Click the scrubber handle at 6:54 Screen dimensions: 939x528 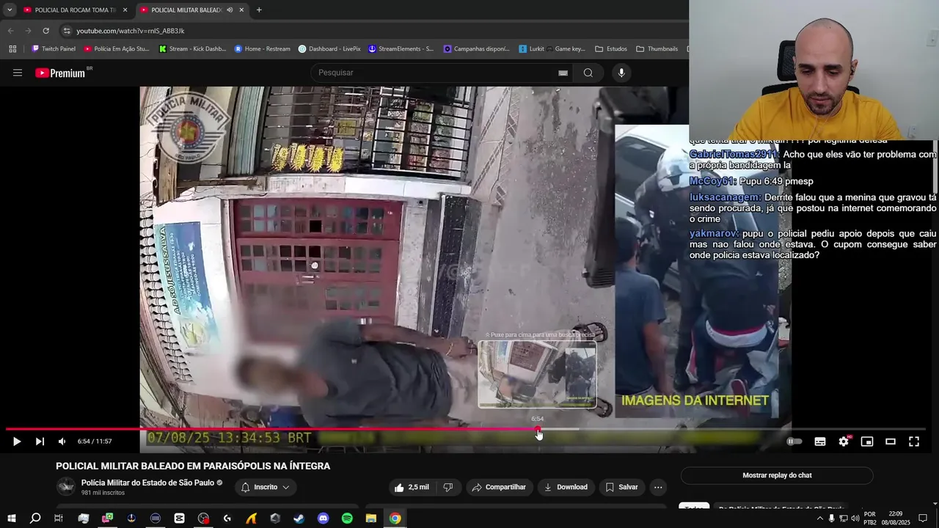click(538, 429)
